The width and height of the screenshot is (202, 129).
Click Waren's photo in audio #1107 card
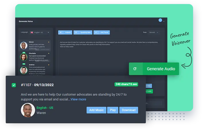(28, 110)
